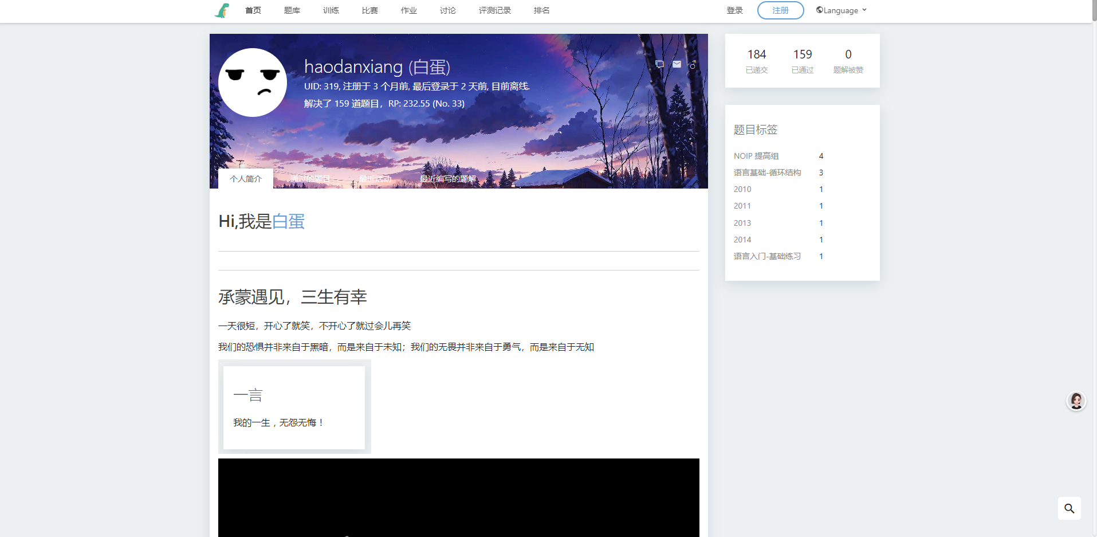The height and width of the screenshot is (537, 1097).
Task: Open the 最近编写的题解 tab
Action: pos(448,179)
